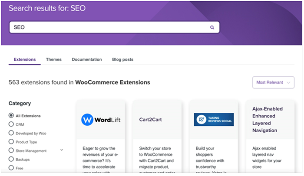Open the Documentation tab
This screenshot has width=304, height=176.
[x=87, y=59]
